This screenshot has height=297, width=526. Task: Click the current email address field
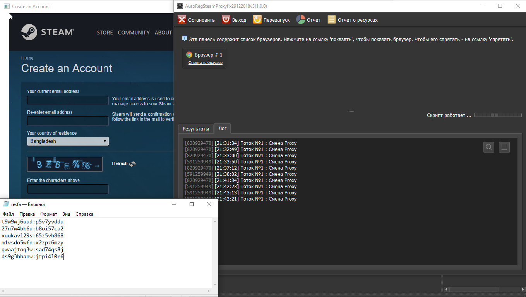(x=68, y=100)
